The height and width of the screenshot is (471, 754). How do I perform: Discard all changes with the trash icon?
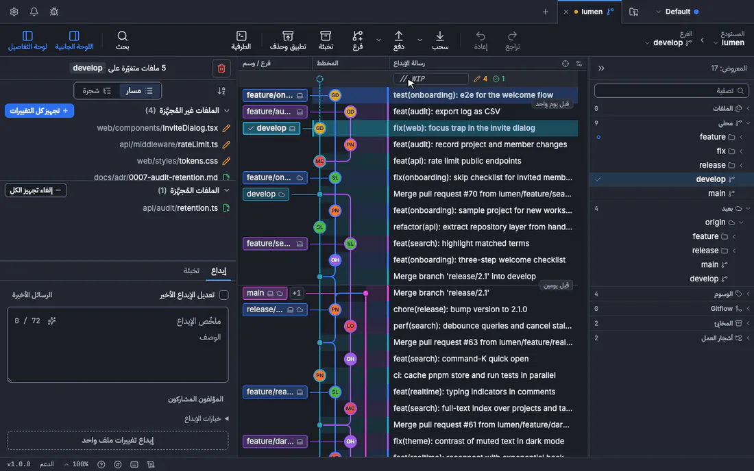(x=221, y=68)
